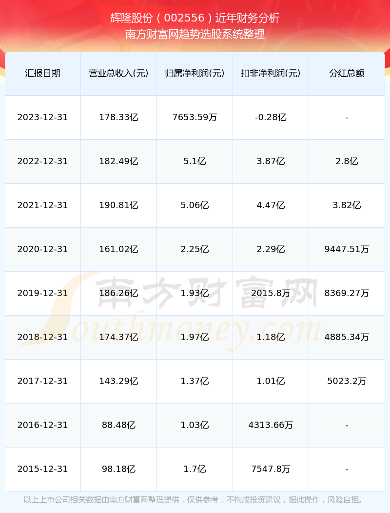Click dividend value 3.82亿
This screenshot has height=513, width=390.
tap(347, 205)
